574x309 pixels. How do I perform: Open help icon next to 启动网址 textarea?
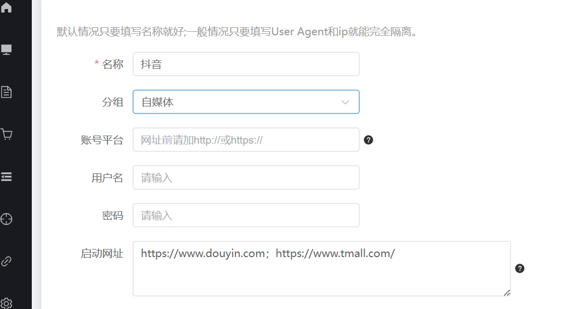click(520, 269)
